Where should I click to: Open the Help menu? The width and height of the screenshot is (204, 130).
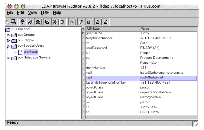click(x=57, y=13)
